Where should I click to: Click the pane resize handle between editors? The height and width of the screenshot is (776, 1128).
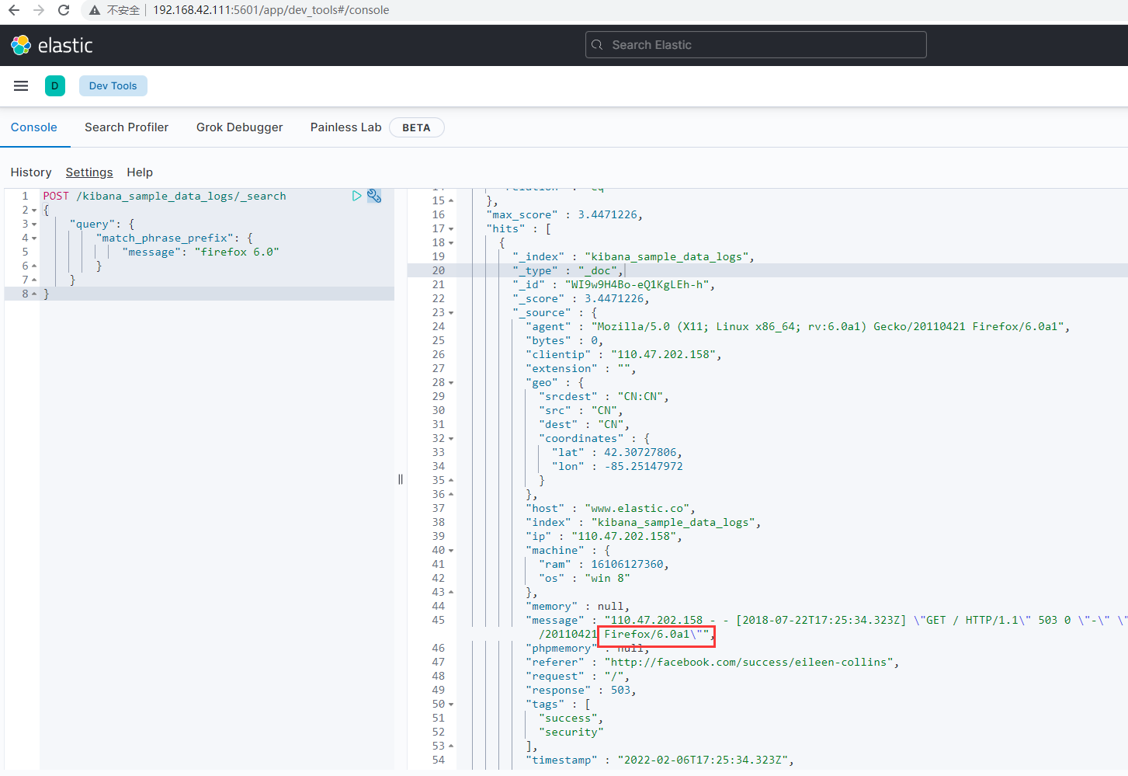point(401,479)
